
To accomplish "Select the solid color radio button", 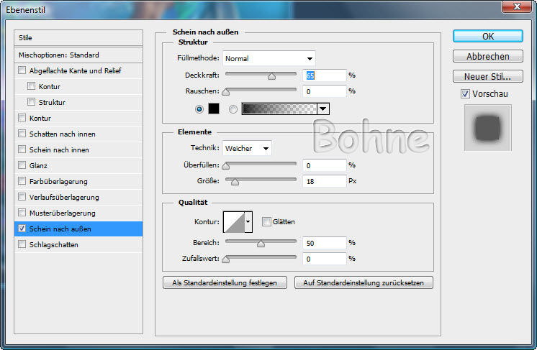I will (x=199, y=109).
